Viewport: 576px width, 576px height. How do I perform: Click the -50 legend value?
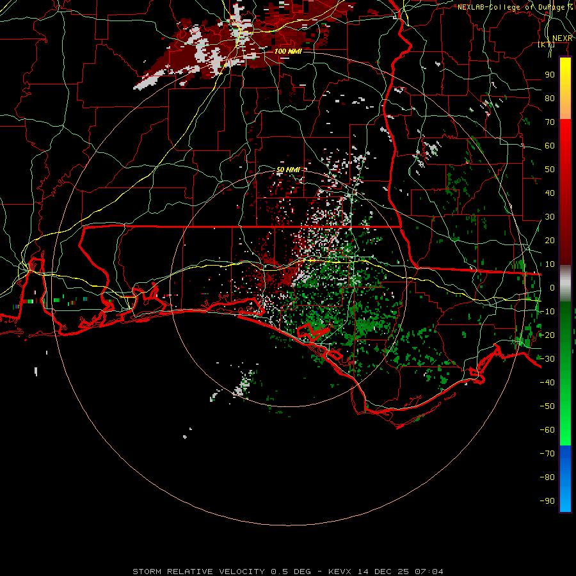coord(547,406)
